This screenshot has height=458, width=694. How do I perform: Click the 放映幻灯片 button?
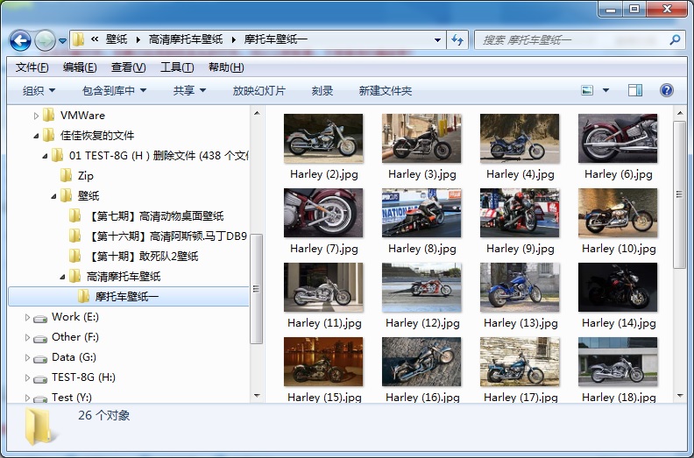258,91
